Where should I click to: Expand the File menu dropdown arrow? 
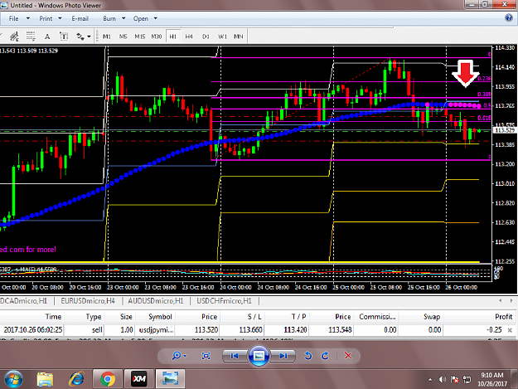click(28, 18)
